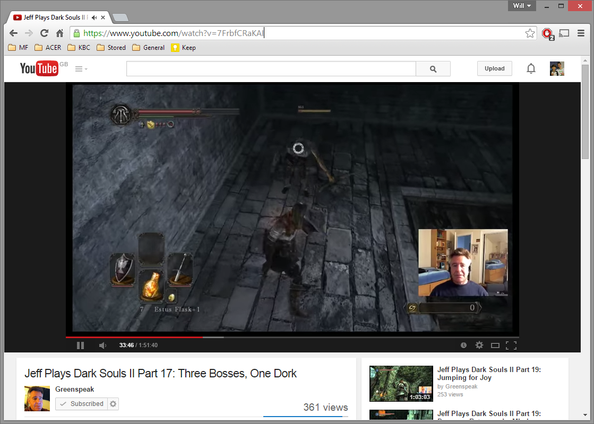Toggle theater mode on the player
594x424 pixels.
point(495,346)
